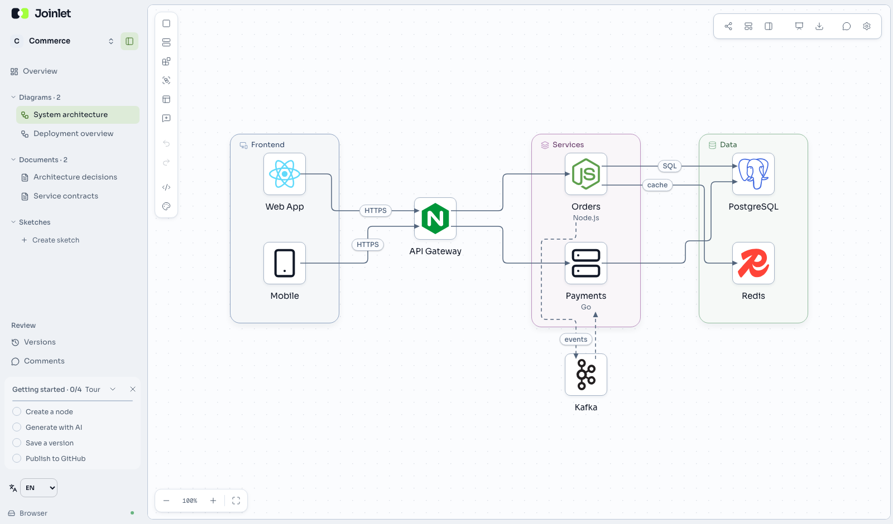Select the Orders Node.js node
893x524 pixels.
pos(586,174)
